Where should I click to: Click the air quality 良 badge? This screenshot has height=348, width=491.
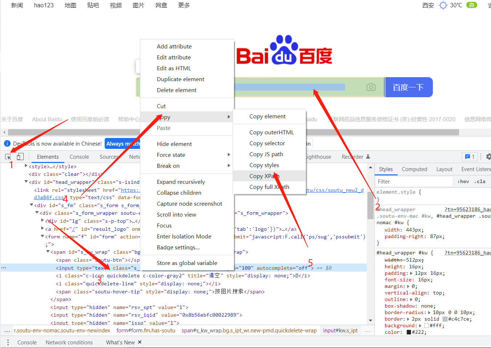tap(471, 5)
